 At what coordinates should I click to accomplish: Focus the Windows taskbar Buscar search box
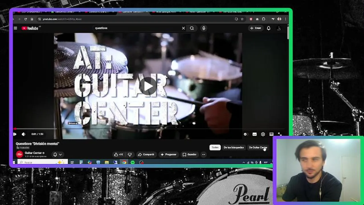[x=42, y=163]
